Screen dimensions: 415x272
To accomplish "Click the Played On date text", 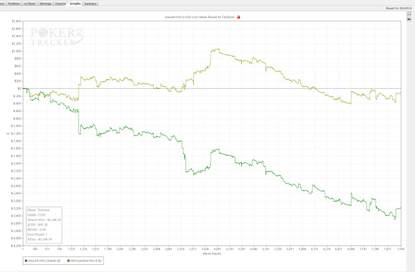I will 399,8.
